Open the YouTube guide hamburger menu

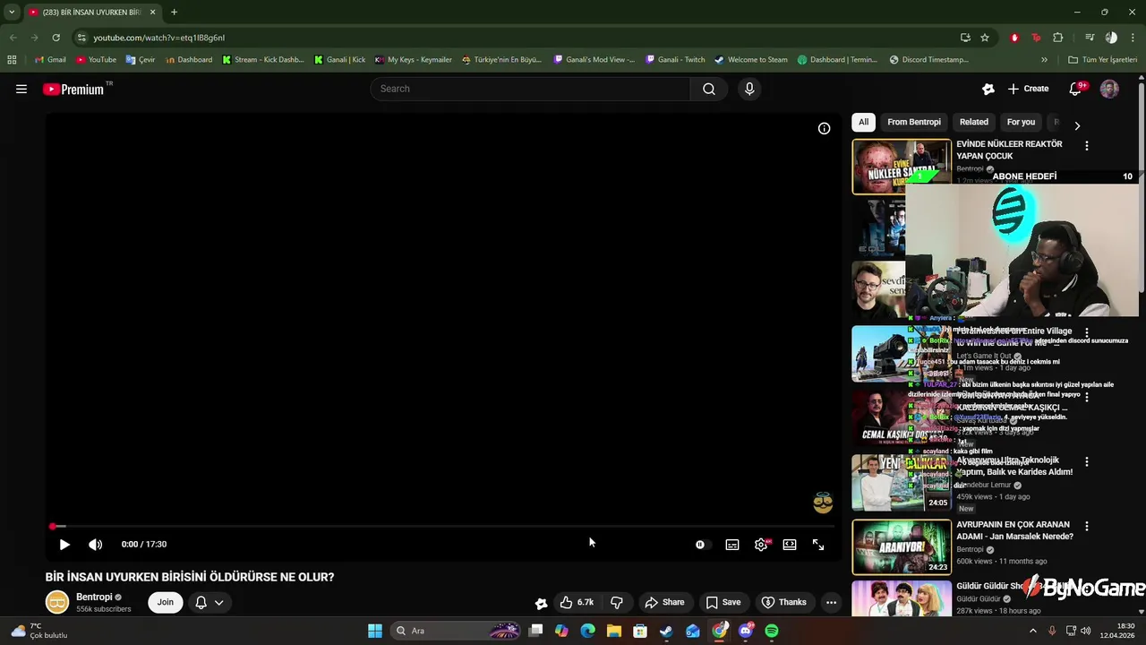point(21,89)
